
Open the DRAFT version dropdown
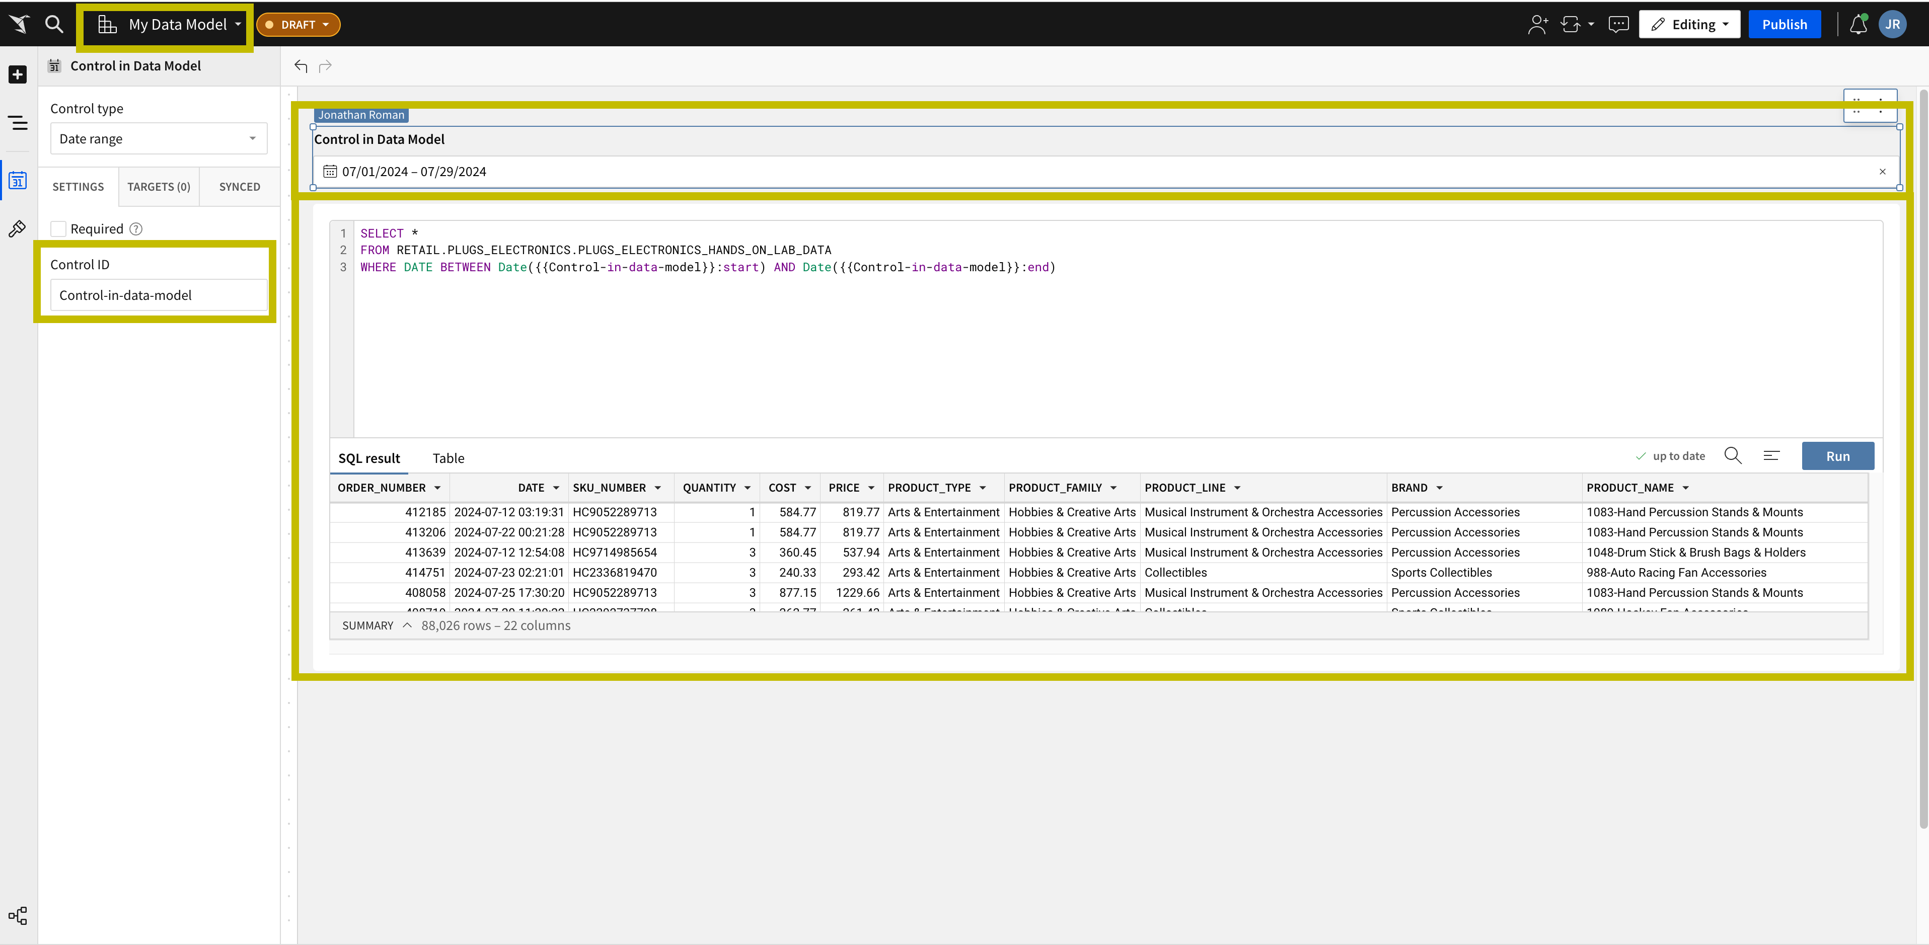(298, 24)
